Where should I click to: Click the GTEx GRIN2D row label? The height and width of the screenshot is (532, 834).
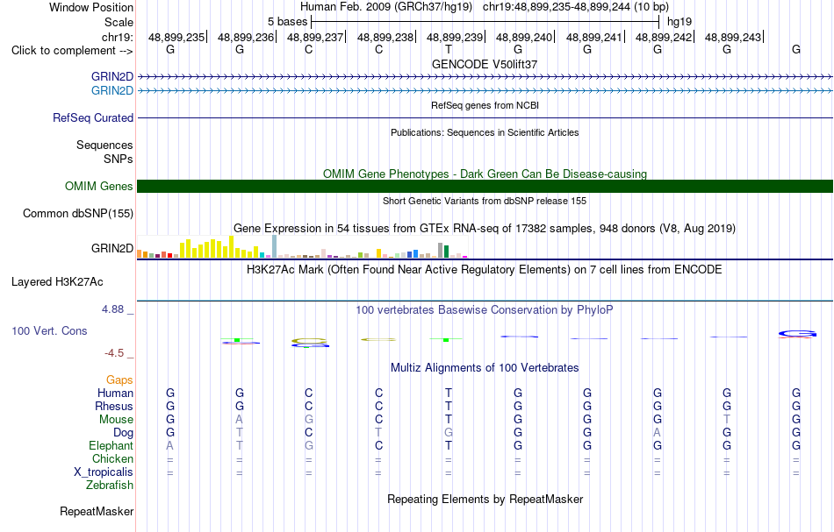click(x=112, y=249)
